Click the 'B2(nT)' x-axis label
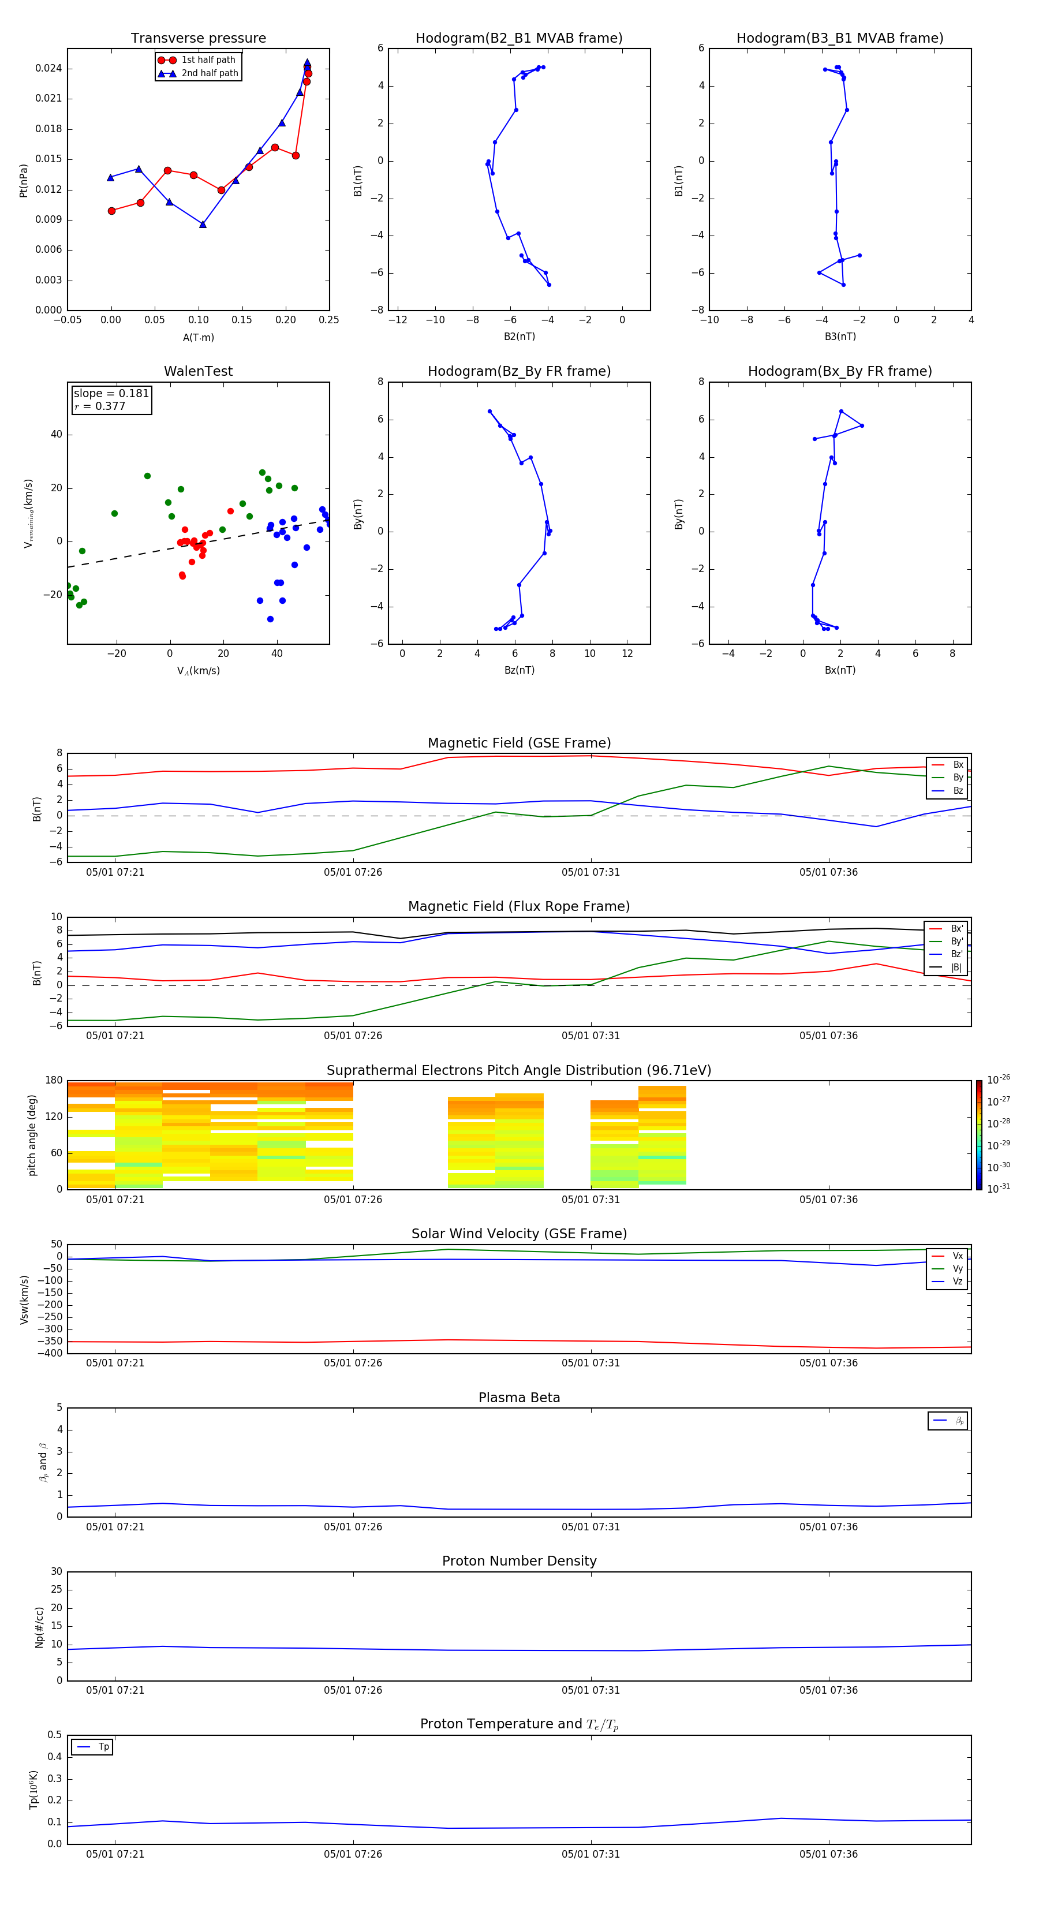 click(519, 337)
